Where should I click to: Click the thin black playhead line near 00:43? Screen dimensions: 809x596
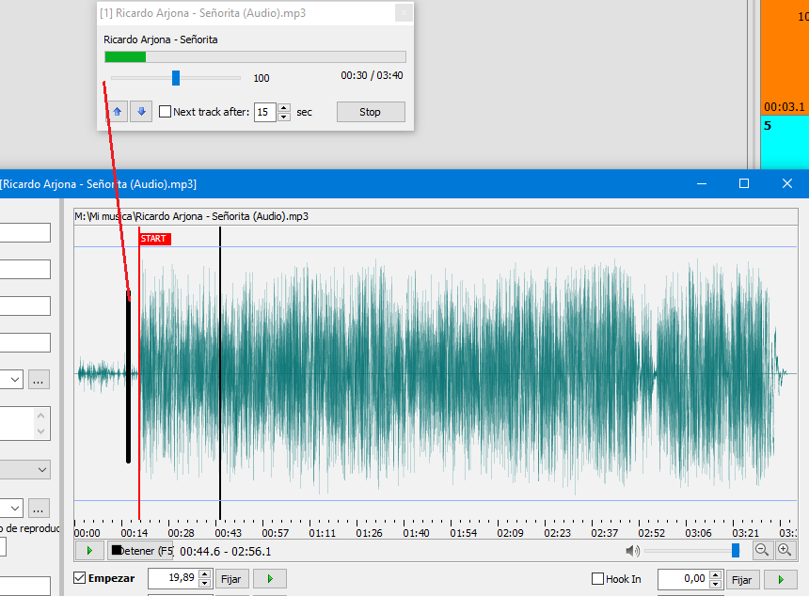220,373
